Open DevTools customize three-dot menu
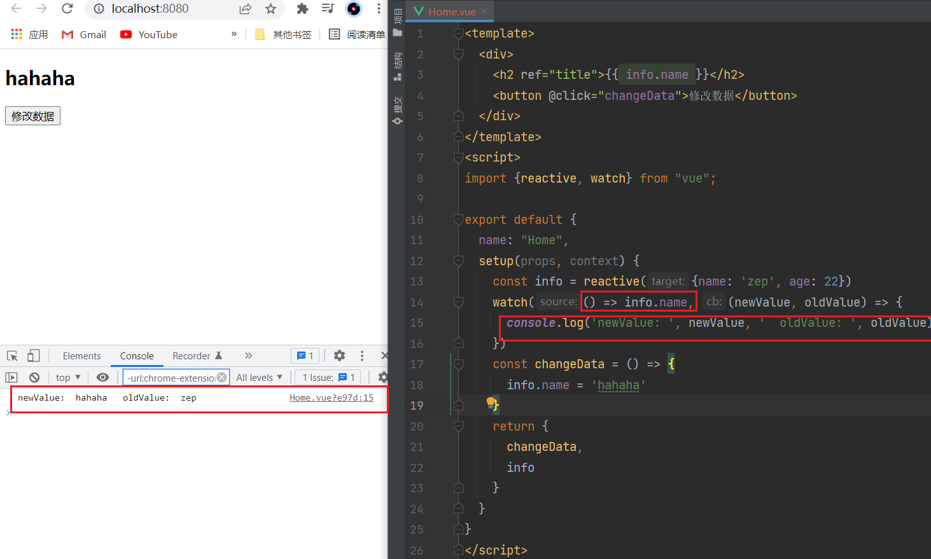Image resolution: width=931 pixels, height=559 pixels. click(362, 355)
